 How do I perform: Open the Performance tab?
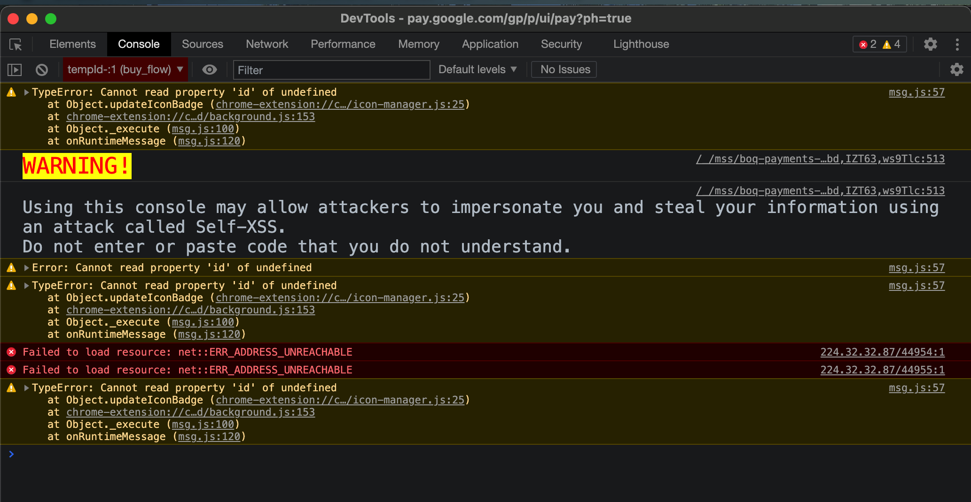click(343, 44)
